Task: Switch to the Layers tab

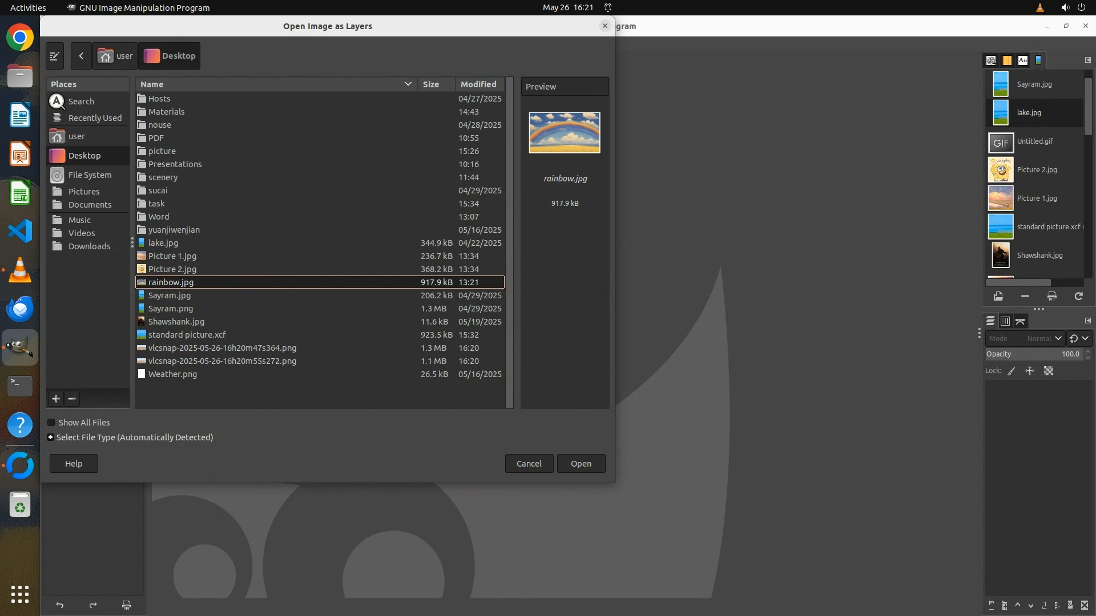Action: click(990, 321)
